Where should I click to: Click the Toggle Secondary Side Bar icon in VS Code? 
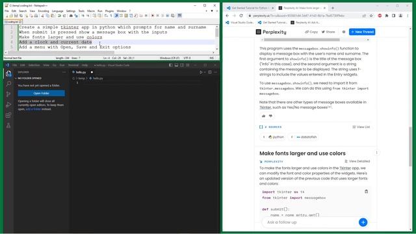182,65
